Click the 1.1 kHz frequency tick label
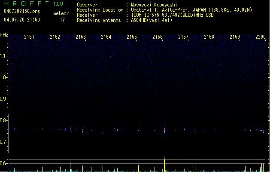The image size is (270, 172). tap(3, 56)
